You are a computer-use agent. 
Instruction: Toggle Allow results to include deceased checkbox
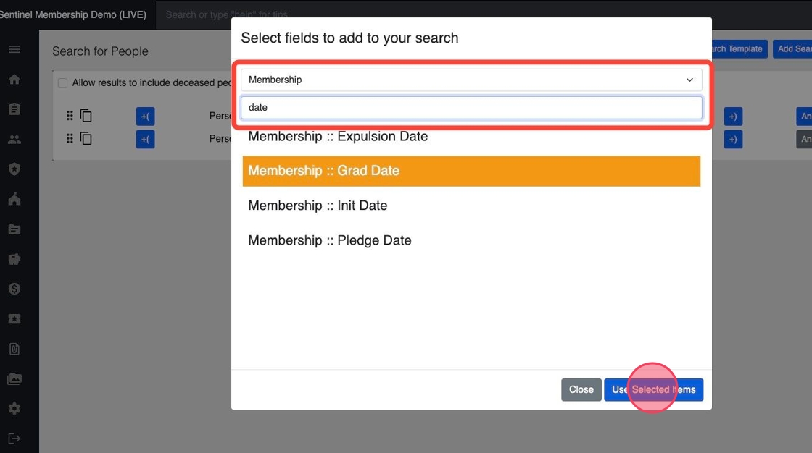pyautogui.click(x=62, y=83)
